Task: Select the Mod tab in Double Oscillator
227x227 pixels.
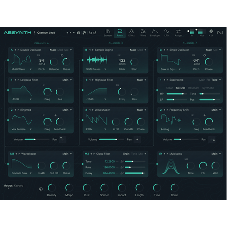Action: [60, 50]
